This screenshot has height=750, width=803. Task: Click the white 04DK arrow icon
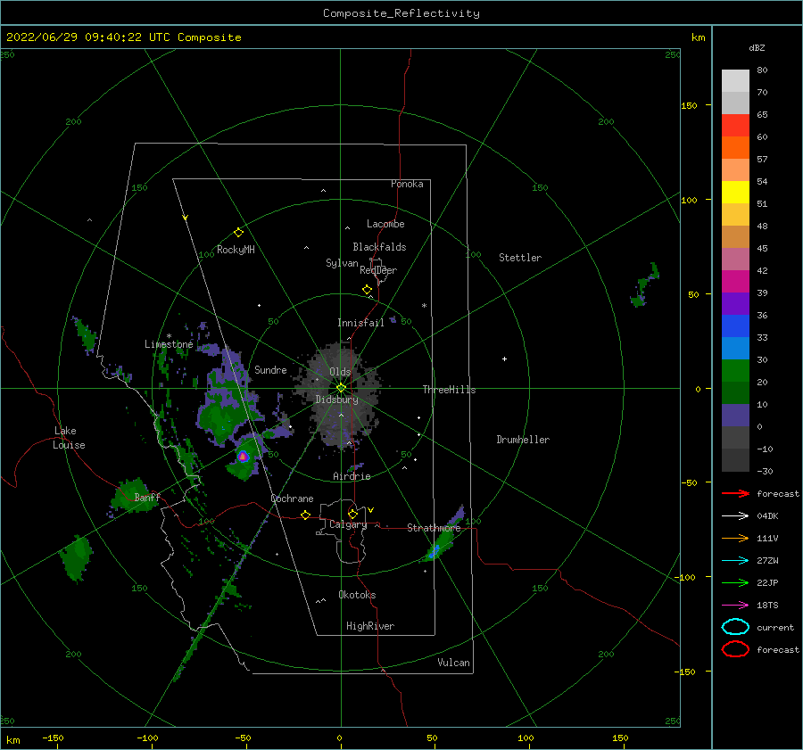coord(735,516)
